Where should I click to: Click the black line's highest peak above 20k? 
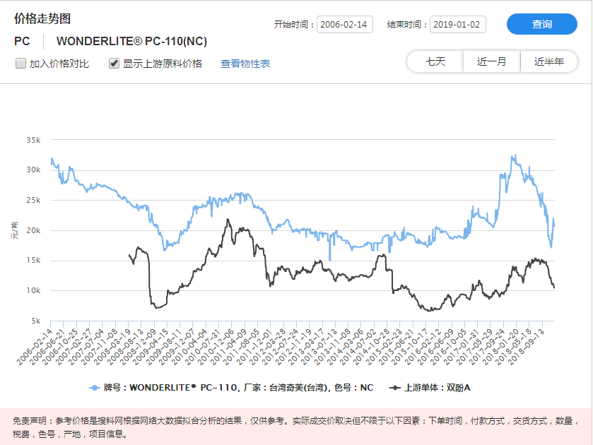tap(228, 220)
